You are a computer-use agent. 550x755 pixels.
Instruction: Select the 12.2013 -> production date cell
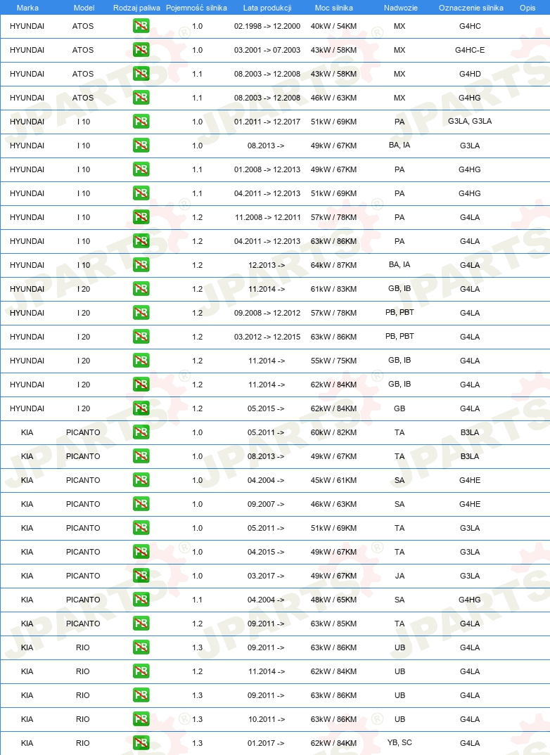(267, 265)
